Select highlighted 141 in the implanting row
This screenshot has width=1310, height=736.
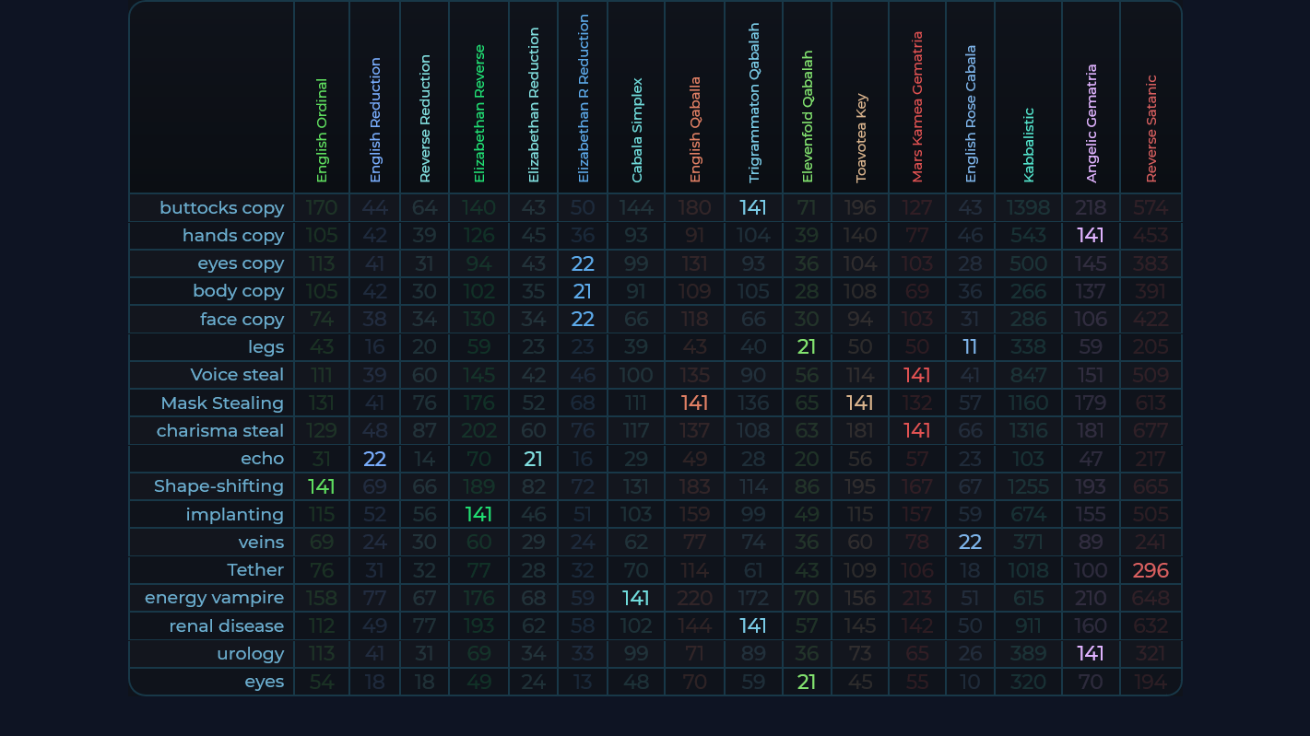478,514
